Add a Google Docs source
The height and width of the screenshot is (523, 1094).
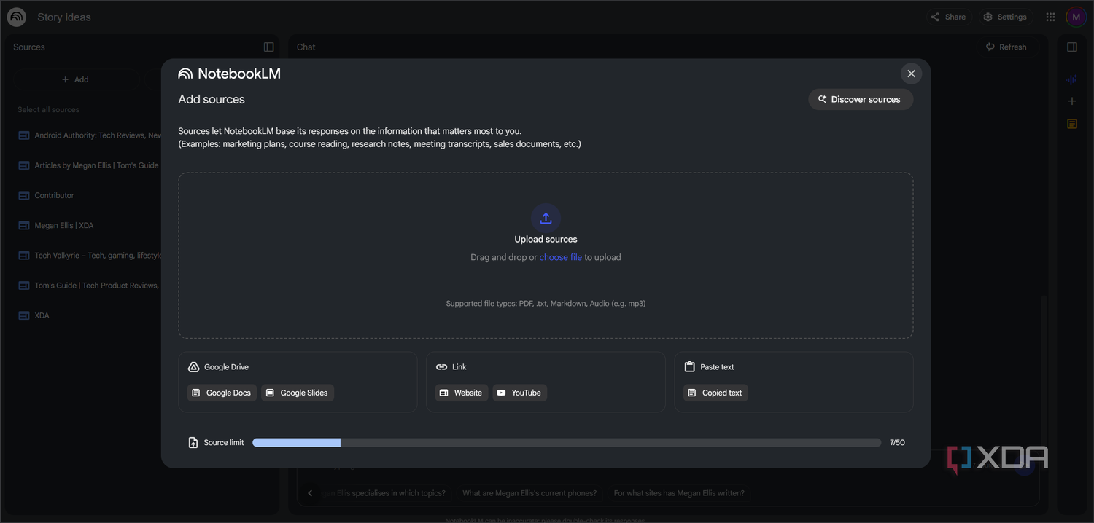[222, 393]
